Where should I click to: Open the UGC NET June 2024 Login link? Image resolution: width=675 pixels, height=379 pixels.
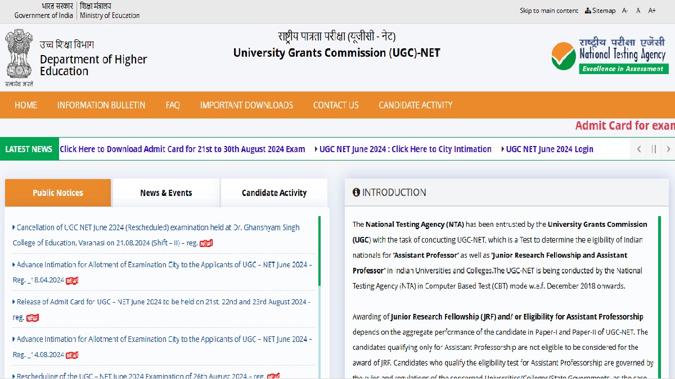pos(549,149)
